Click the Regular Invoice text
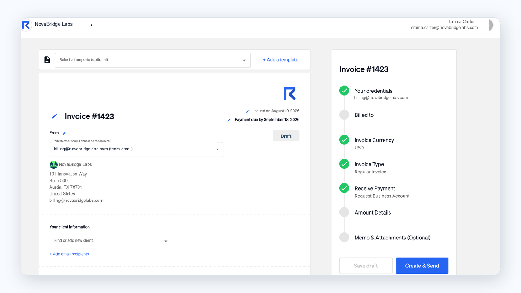Image resolution: width=521 pixels, height=293 pixels. 370,172
